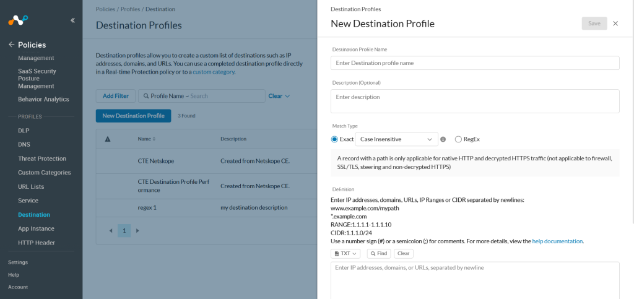Open the TXT file format dropdown
The image size is (634, 299).
click(345, 253)
